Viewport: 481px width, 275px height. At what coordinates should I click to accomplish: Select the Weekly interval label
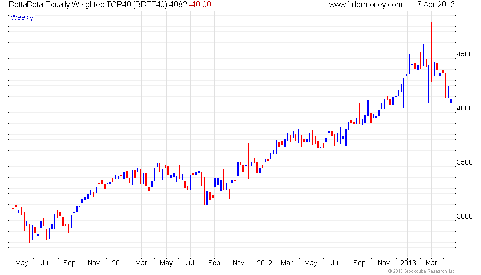pos(22,18)
